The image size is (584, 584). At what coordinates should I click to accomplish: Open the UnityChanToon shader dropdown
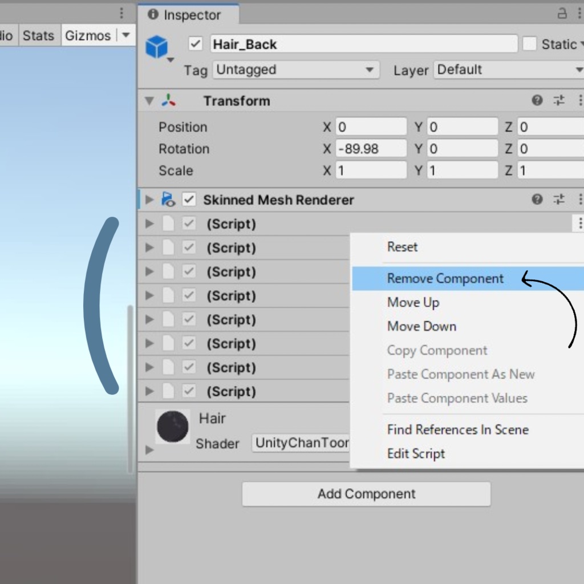[x=301, y=443]
